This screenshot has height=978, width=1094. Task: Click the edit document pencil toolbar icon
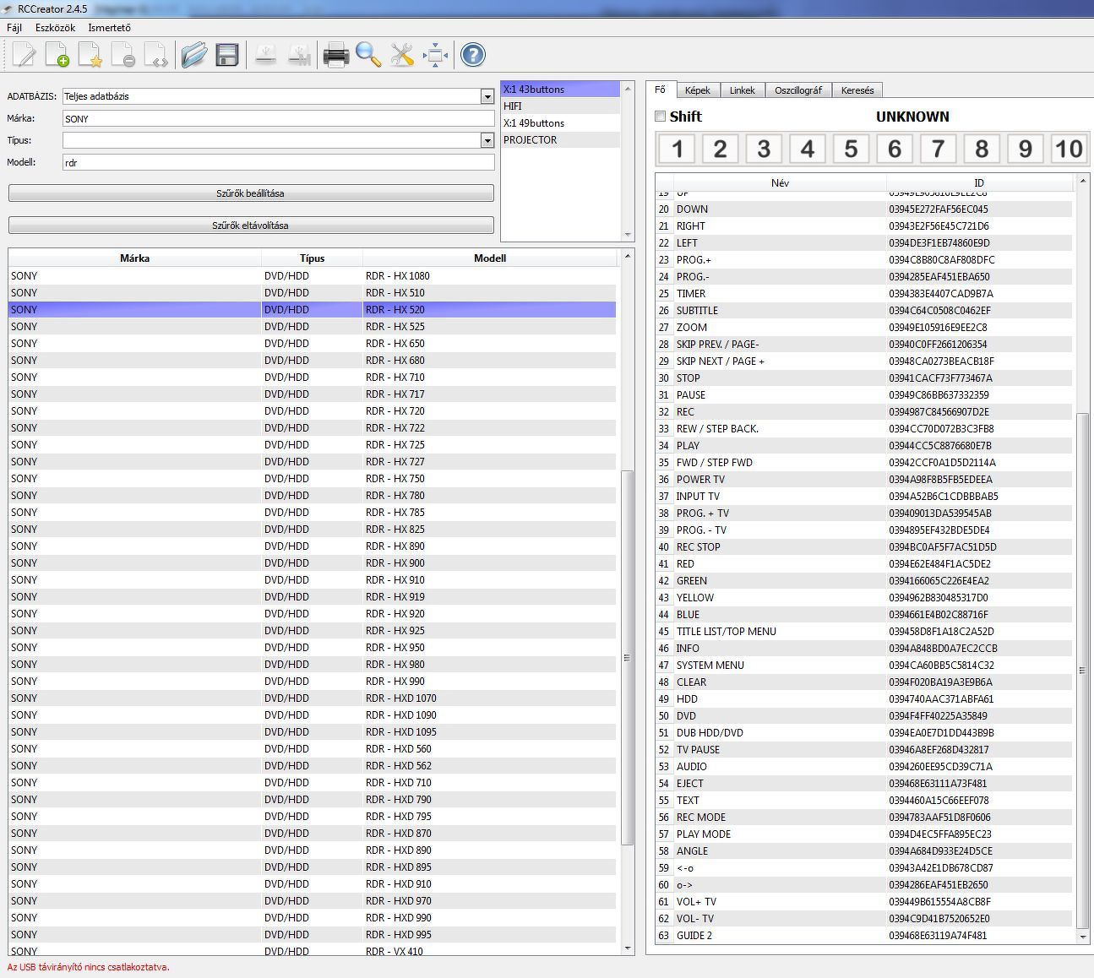click(x=24, y=56)
